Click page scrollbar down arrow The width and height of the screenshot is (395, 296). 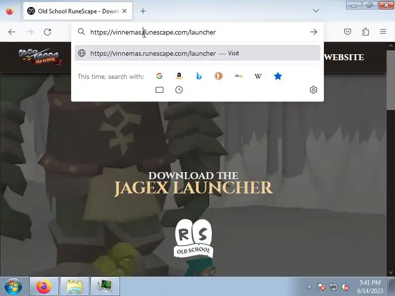pos(391,272)
